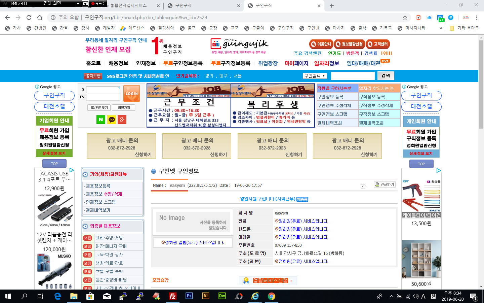Click the search text box in the blue bar
This screenshot has height=303, width=484.
[x=353, y=76]
